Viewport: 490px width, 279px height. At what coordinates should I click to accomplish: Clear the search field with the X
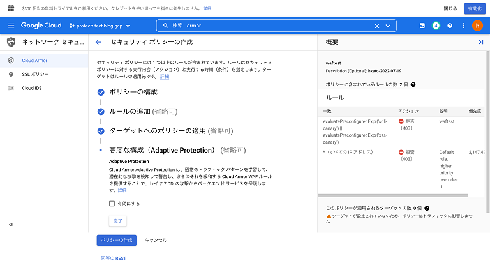(x=376, y=26)
